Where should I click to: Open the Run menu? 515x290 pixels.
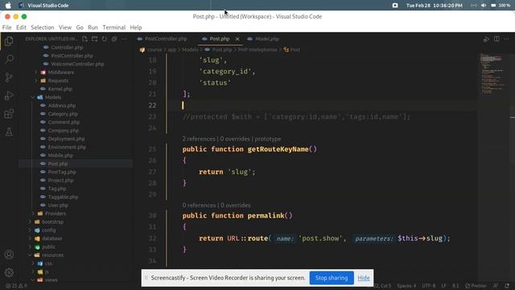click(93, 27)
